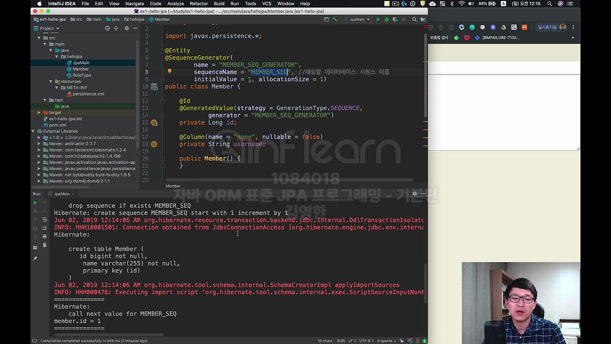Click the editor error indicator at top right

pyautogui.click(x=424, y=27)
